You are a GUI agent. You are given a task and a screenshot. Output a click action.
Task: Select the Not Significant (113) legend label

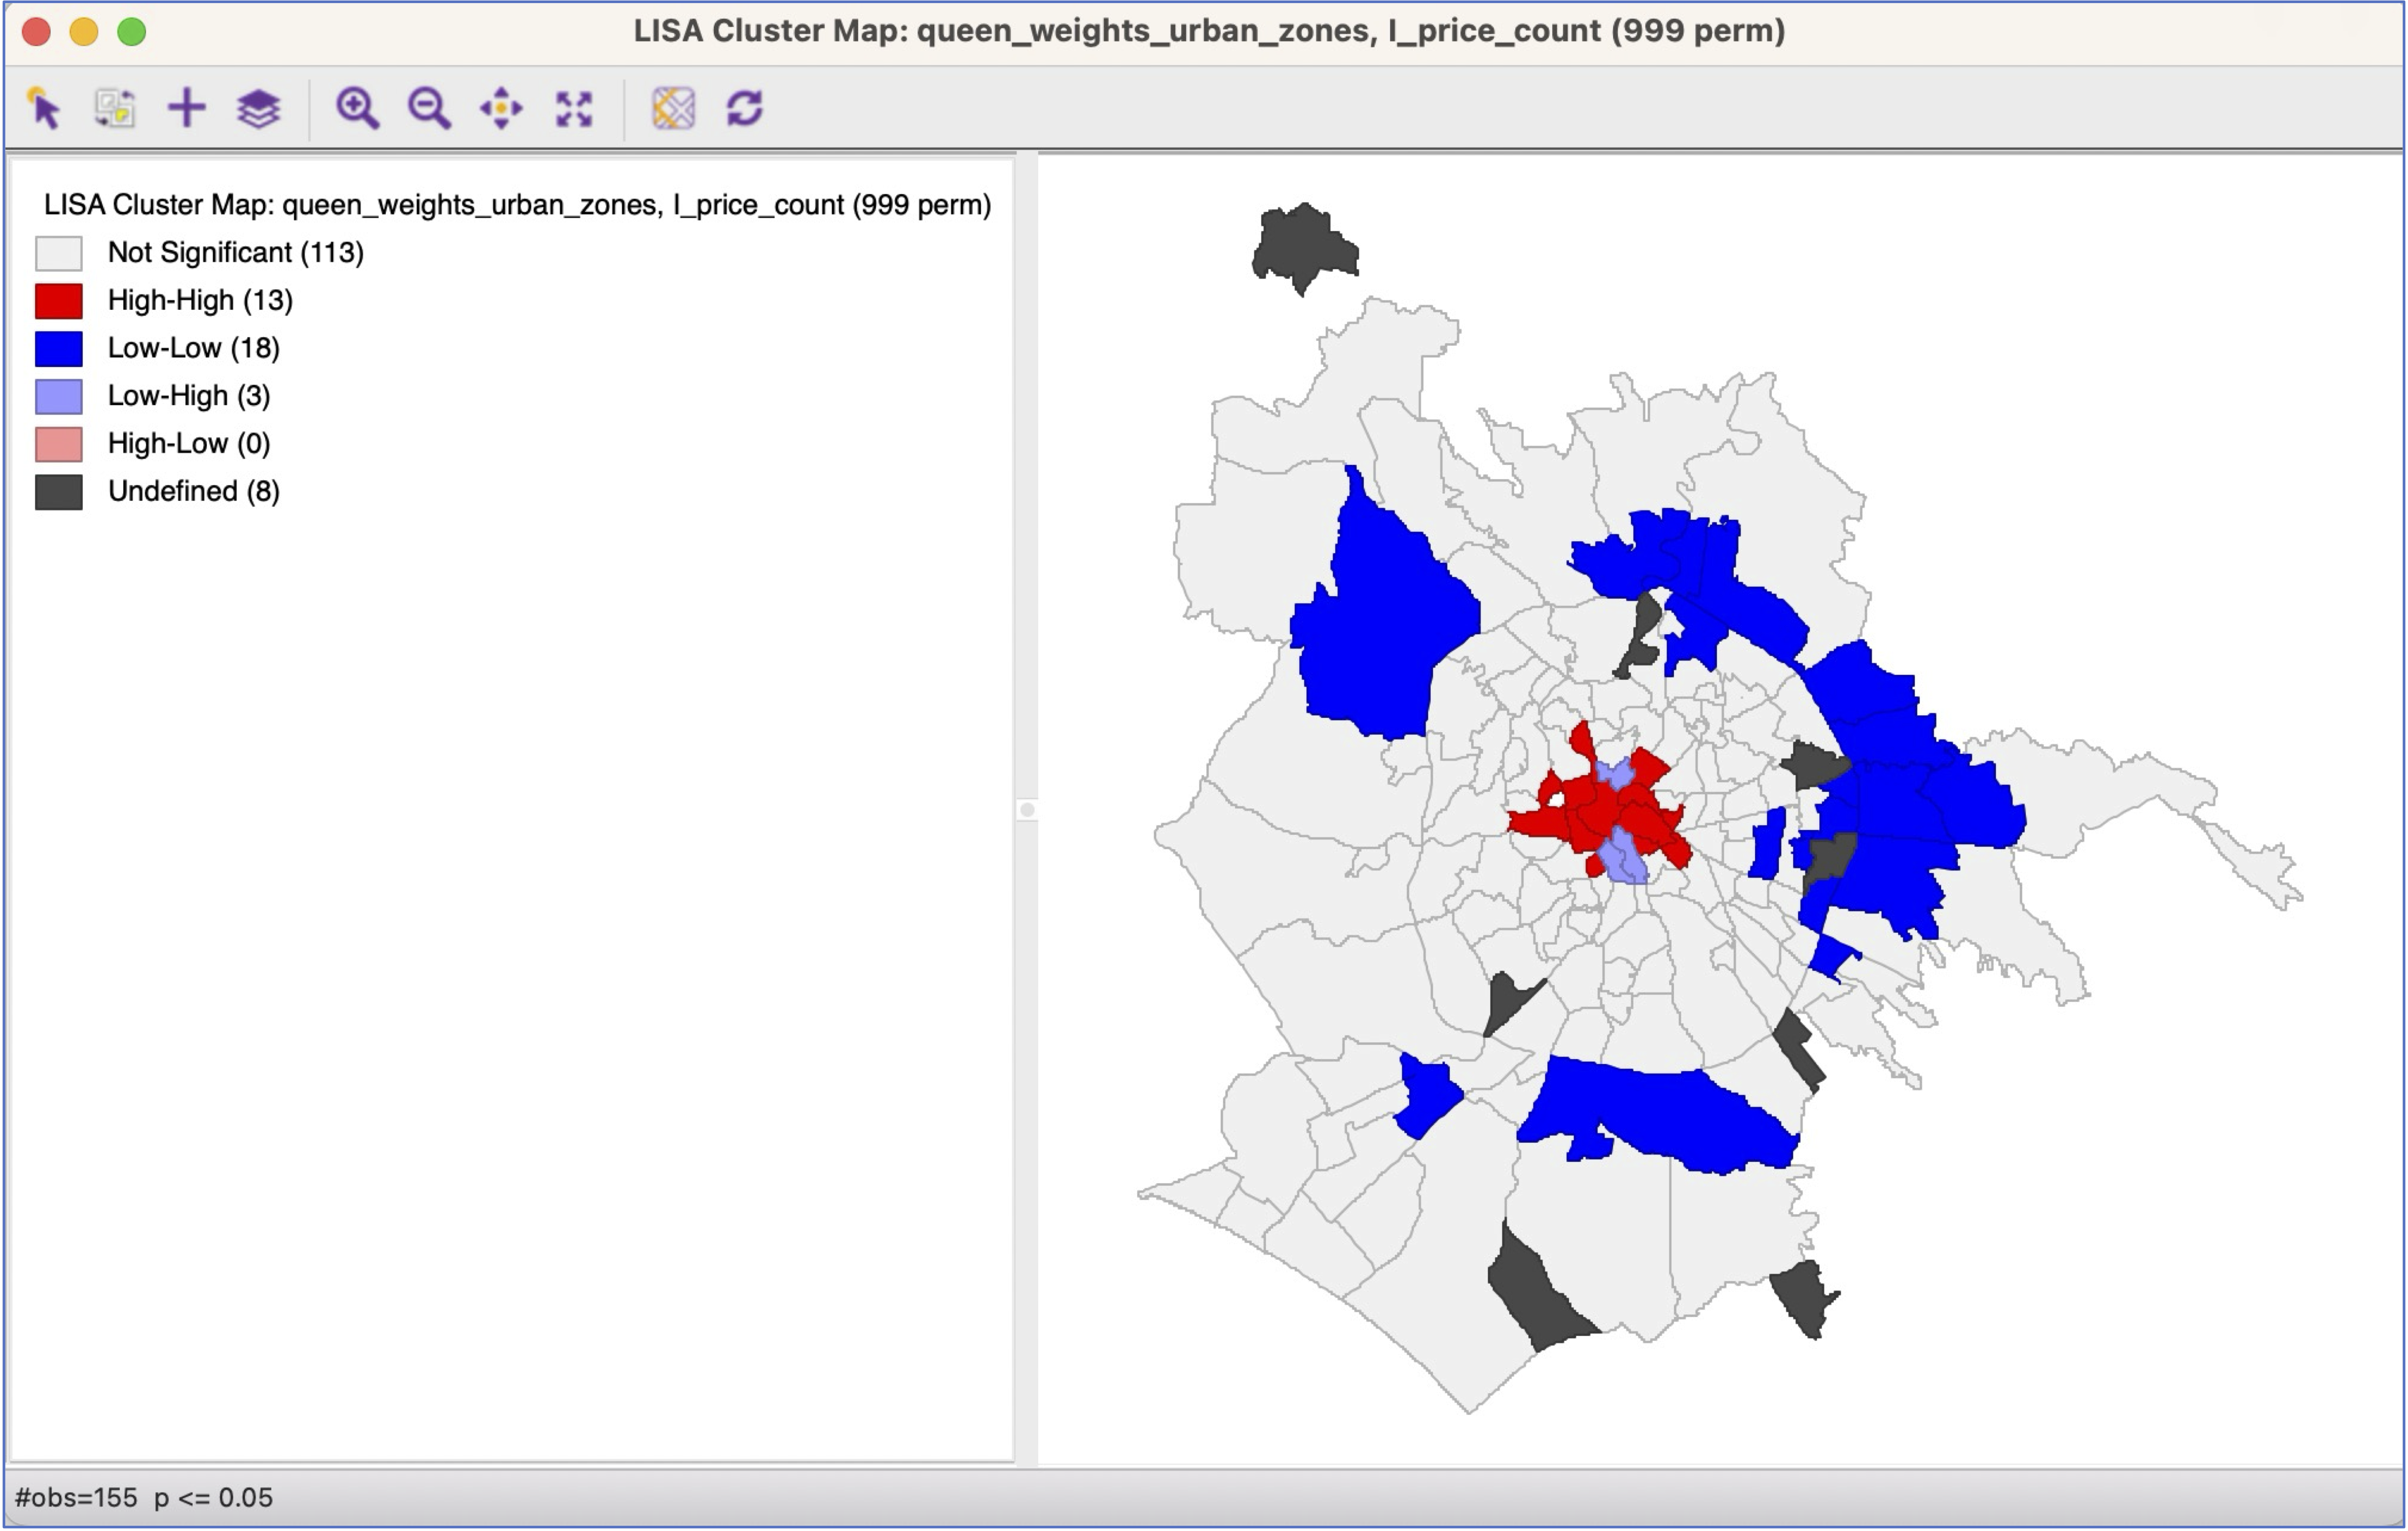235,252
